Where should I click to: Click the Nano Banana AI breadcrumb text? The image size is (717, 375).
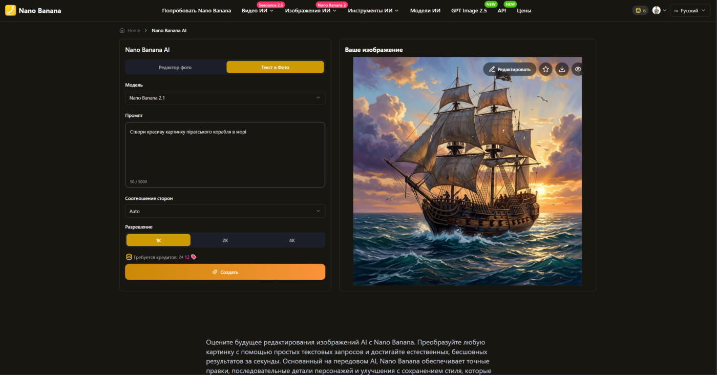click(169, 31)
